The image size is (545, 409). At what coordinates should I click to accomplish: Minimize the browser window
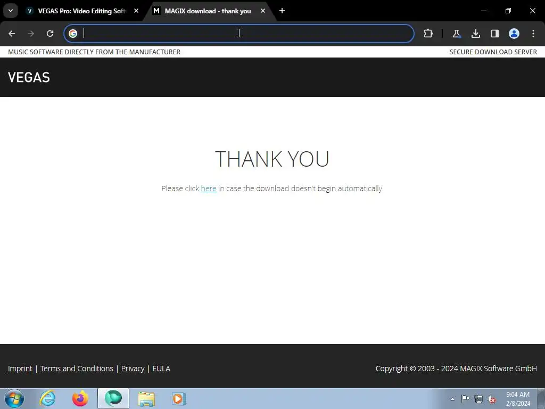[483, 11]
